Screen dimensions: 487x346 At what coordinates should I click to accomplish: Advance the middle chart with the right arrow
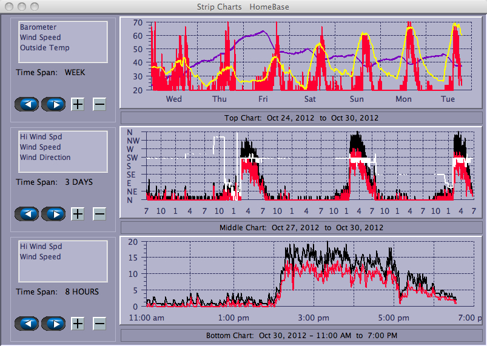pos(53,214)
